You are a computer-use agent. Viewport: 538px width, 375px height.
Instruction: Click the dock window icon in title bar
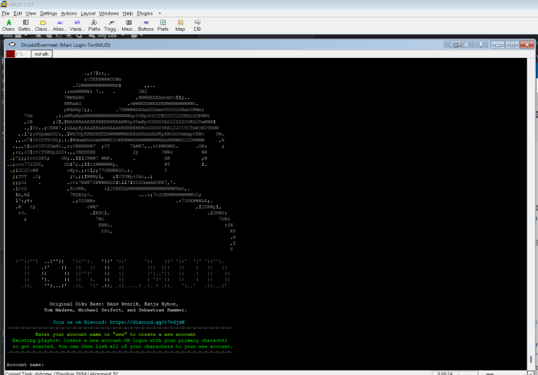click(x=455, y=45)
